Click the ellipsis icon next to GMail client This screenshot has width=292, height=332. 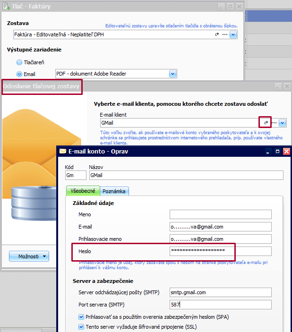click(x=274, y=122)
